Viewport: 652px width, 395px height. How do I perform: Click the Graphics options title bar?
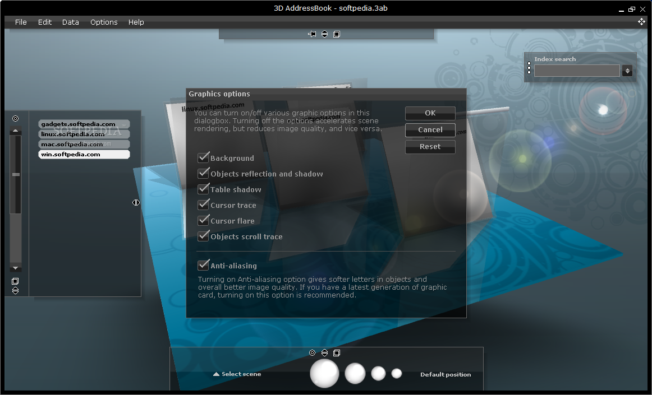click(x=326, y=94)
